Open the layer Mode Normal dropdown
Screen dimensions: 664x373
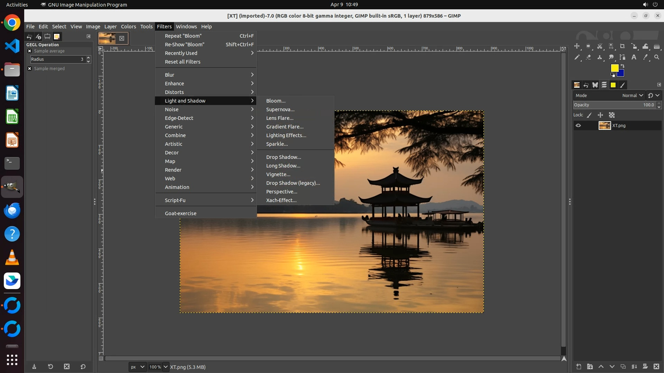point(633,96)
